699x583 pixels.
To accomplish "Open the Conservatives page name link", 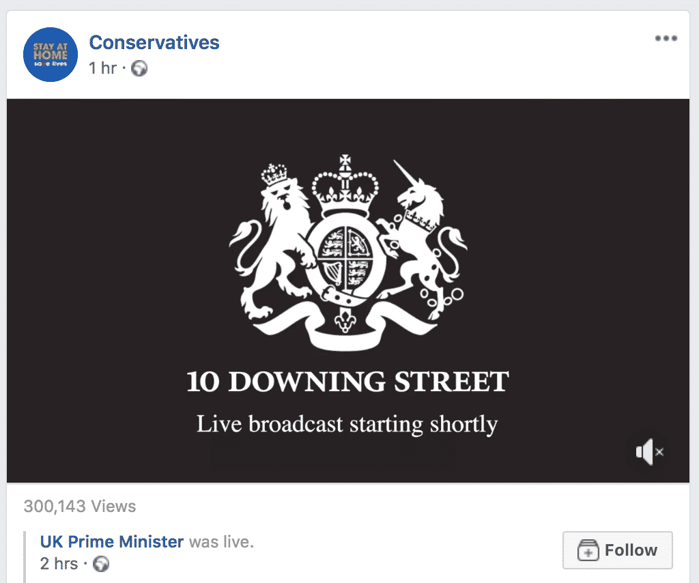I will (154, 42).
